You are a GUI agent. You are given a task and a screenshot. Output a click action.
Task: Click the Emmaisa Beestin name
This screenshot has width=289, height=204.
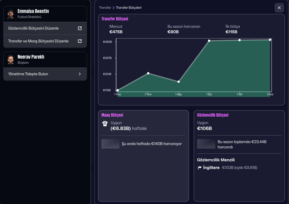[x=33, y=11]
